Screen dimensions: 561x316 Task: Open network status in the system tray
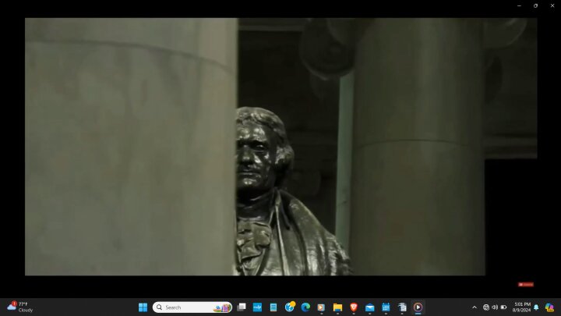point(486,307)
